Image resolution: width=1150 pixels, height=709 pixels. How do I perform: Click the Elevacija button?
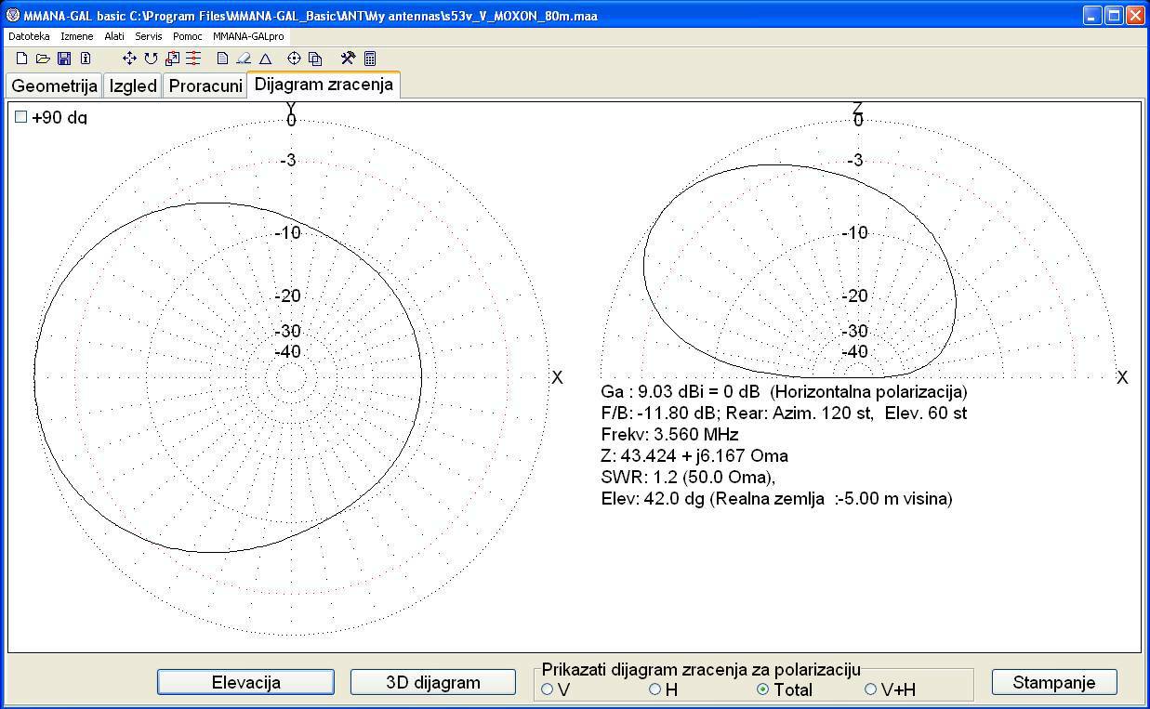pyautogui.click(x=246, y=682)
